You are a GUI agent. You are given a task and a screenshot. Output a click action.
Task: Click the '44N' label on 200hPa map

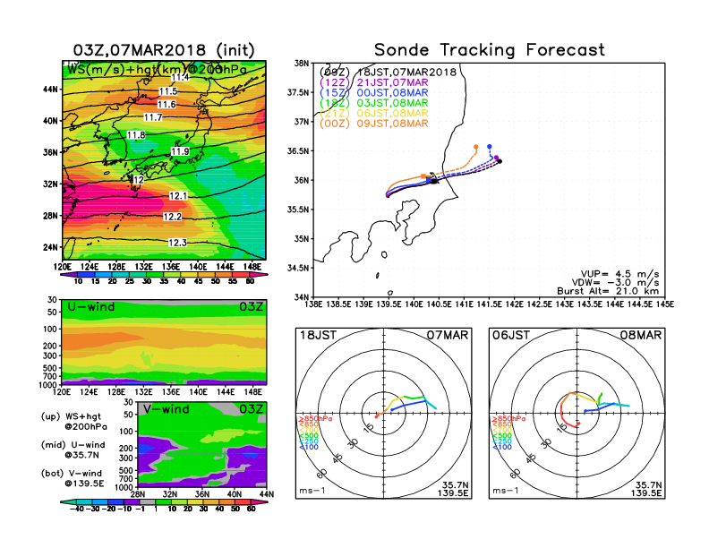(50, 89)
